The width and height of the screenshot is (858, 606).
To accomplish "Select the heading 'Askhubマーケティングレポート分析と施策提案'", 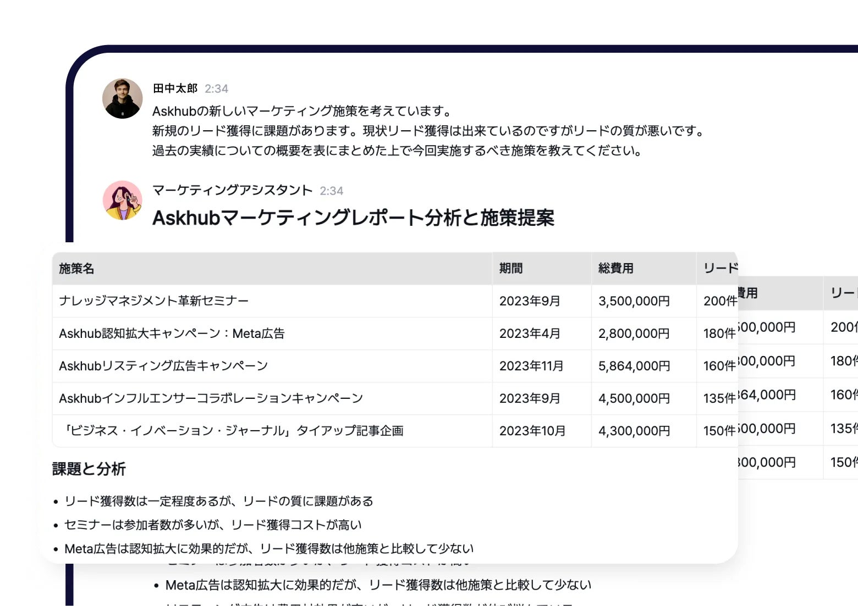I will point(353,218).
